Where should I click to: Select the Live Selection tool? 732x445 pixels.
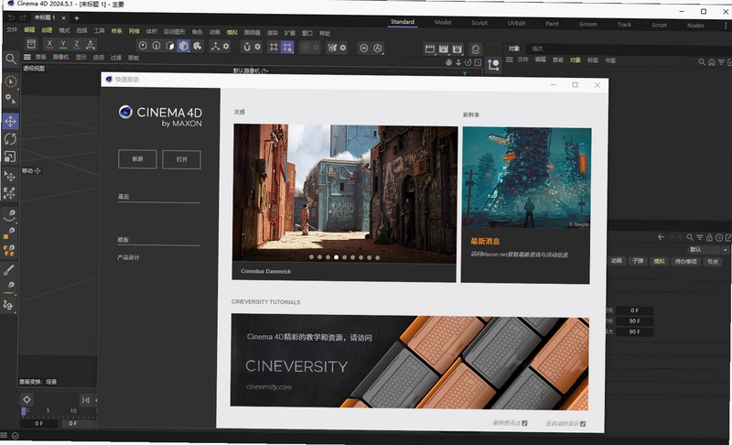coord(10,81)
